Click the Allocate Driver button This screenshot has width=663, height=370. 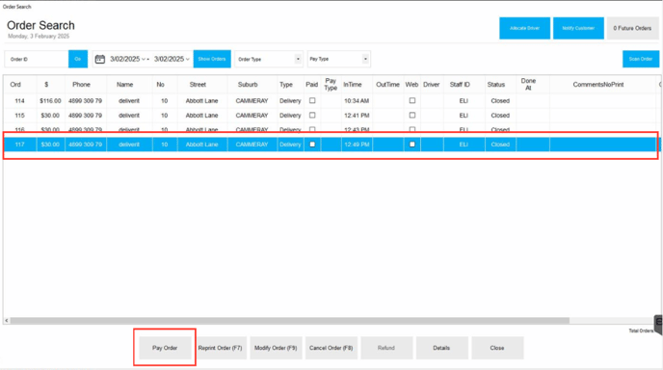tap(524, 28)
